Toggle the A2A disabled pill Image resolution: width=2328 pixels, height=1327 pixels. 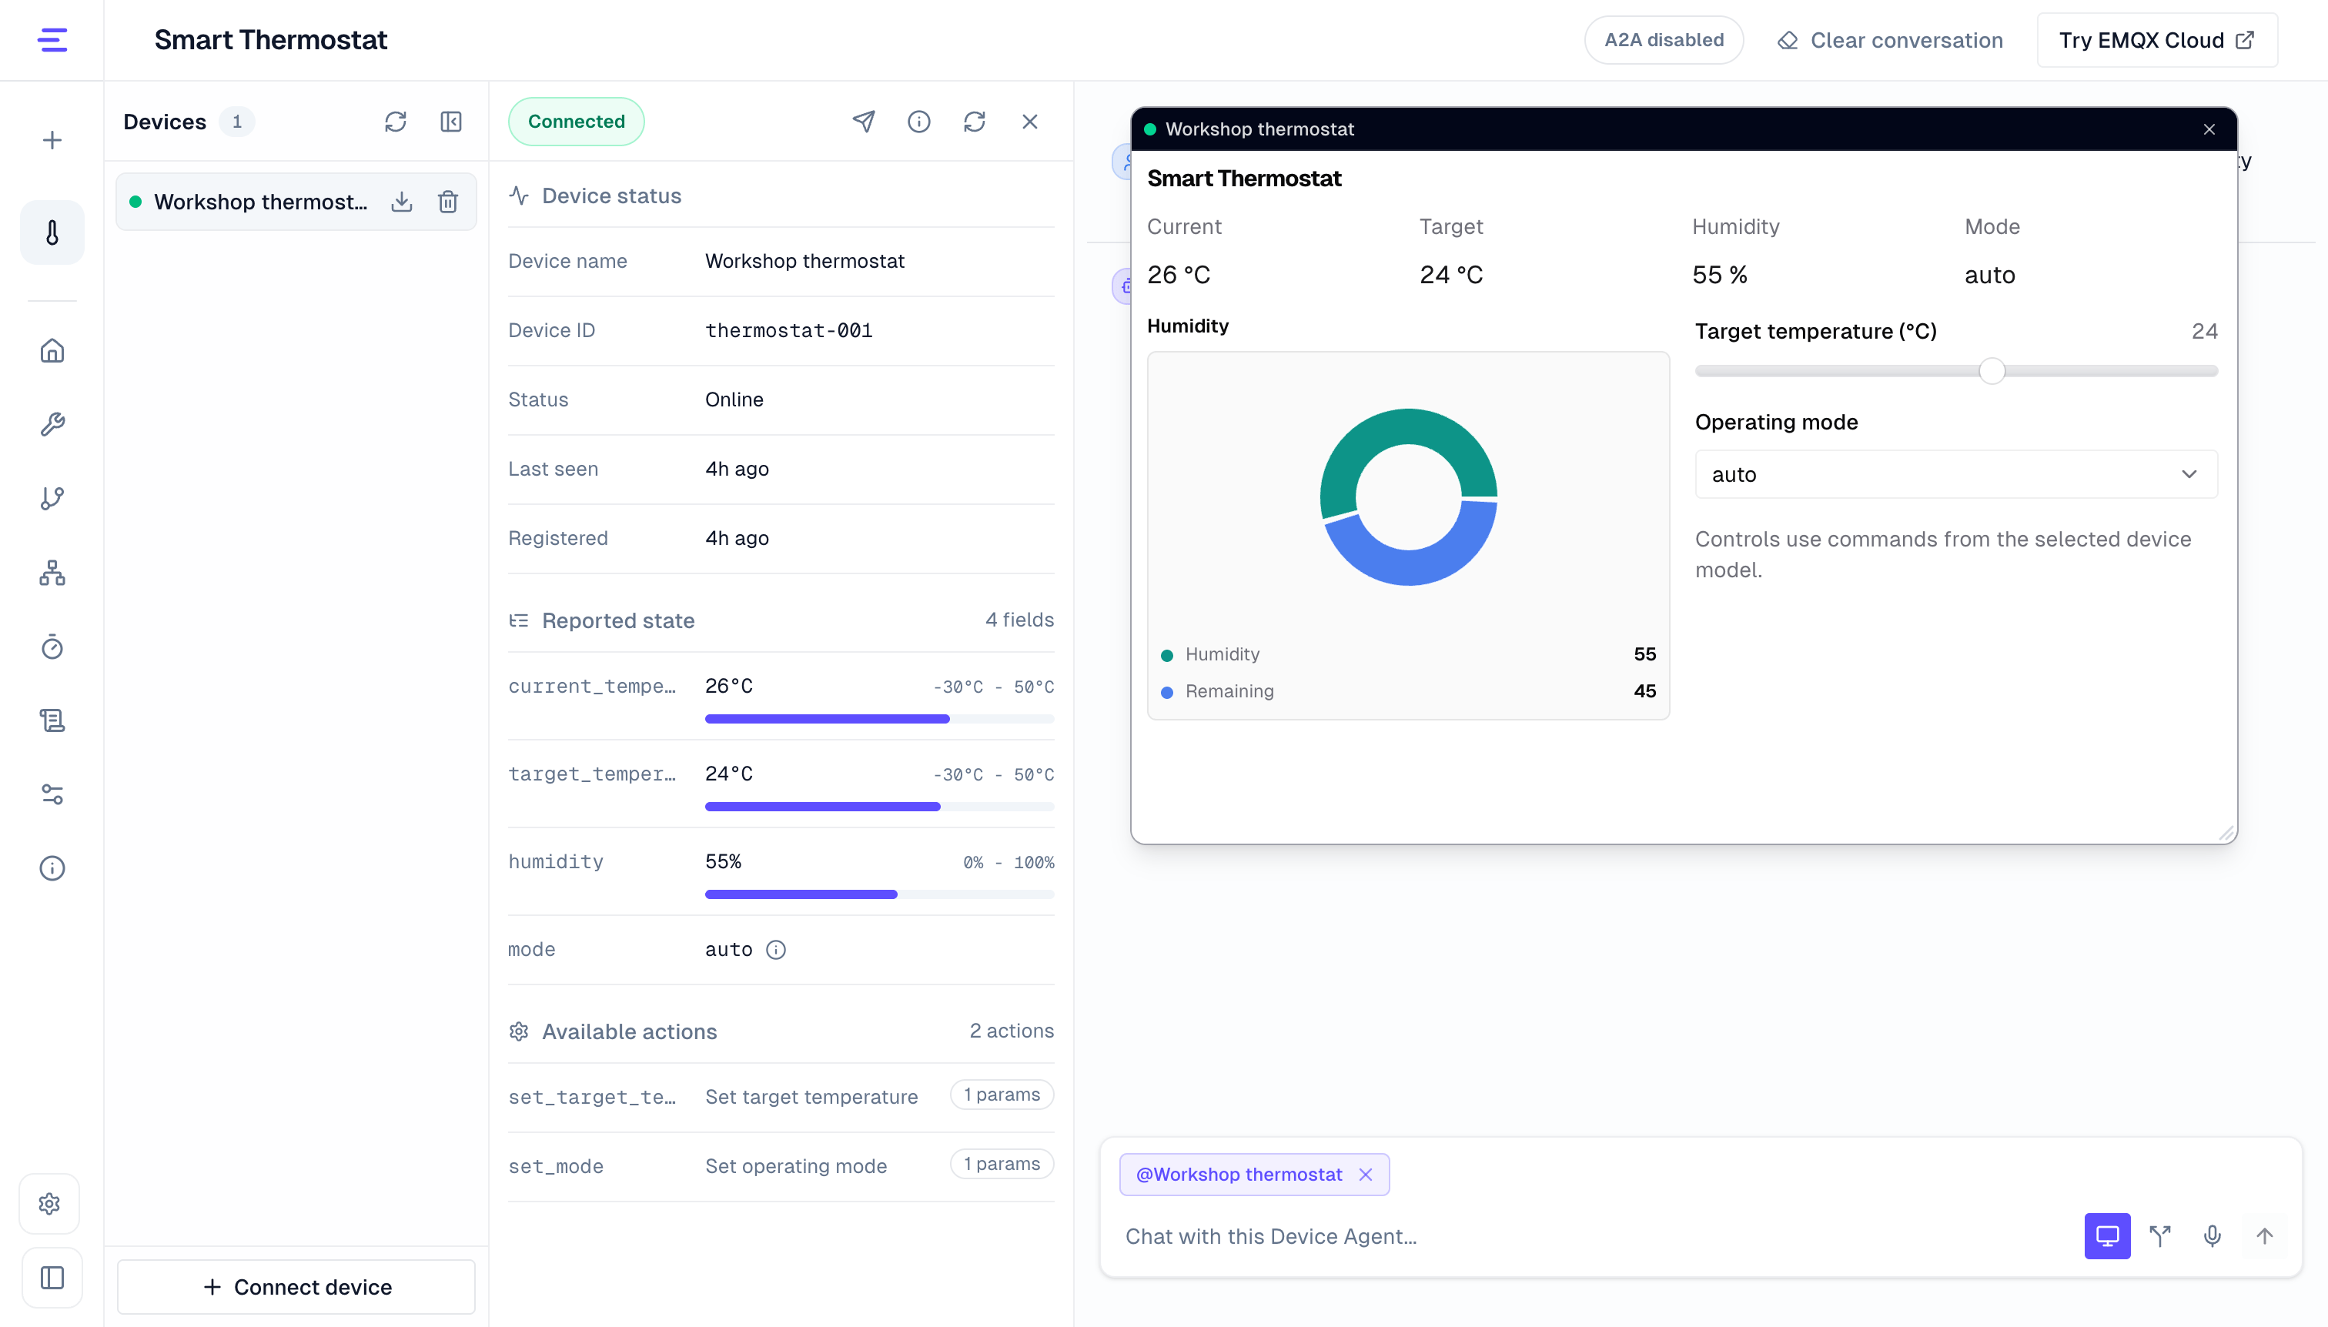[x=1664, y=40]
